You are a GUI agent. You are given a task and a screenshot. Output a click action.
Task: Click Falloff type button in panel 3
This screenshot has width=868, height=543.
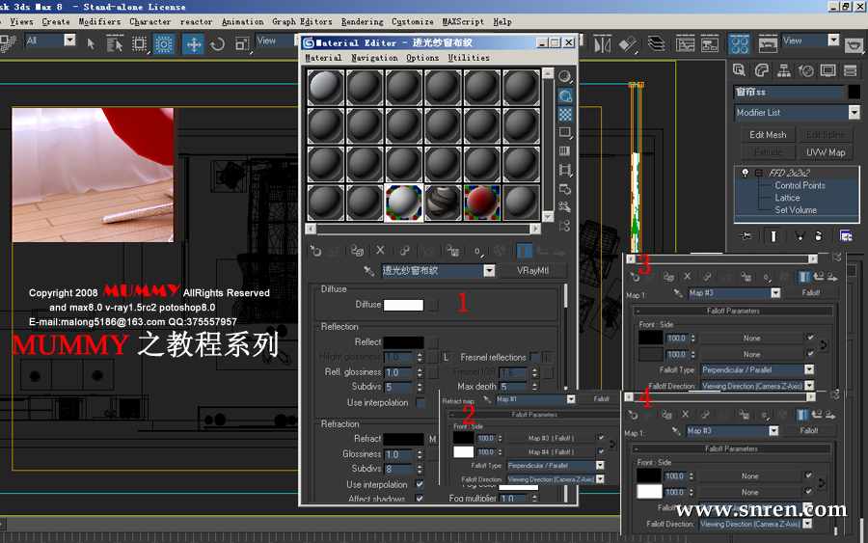pyautogui.click(x=810, y=293)
